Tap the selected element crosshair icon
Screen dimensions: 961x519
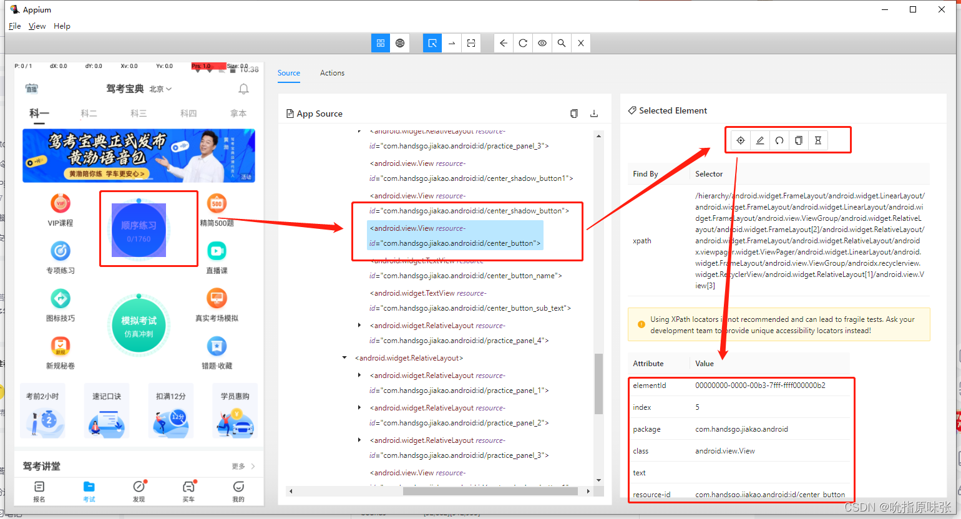tap(741, 140)
